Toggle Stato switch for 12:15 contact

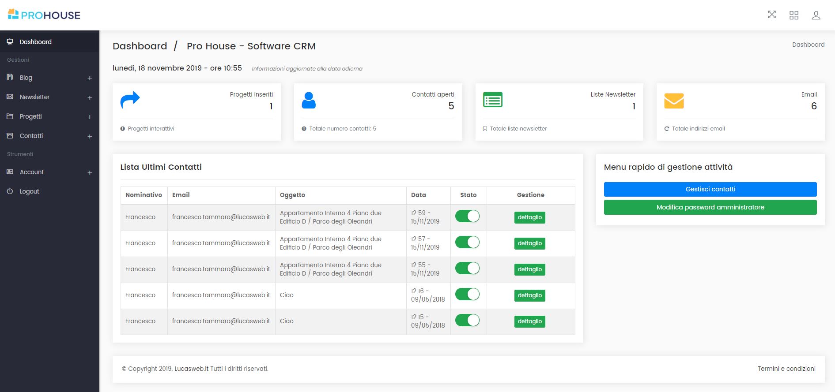467,320
